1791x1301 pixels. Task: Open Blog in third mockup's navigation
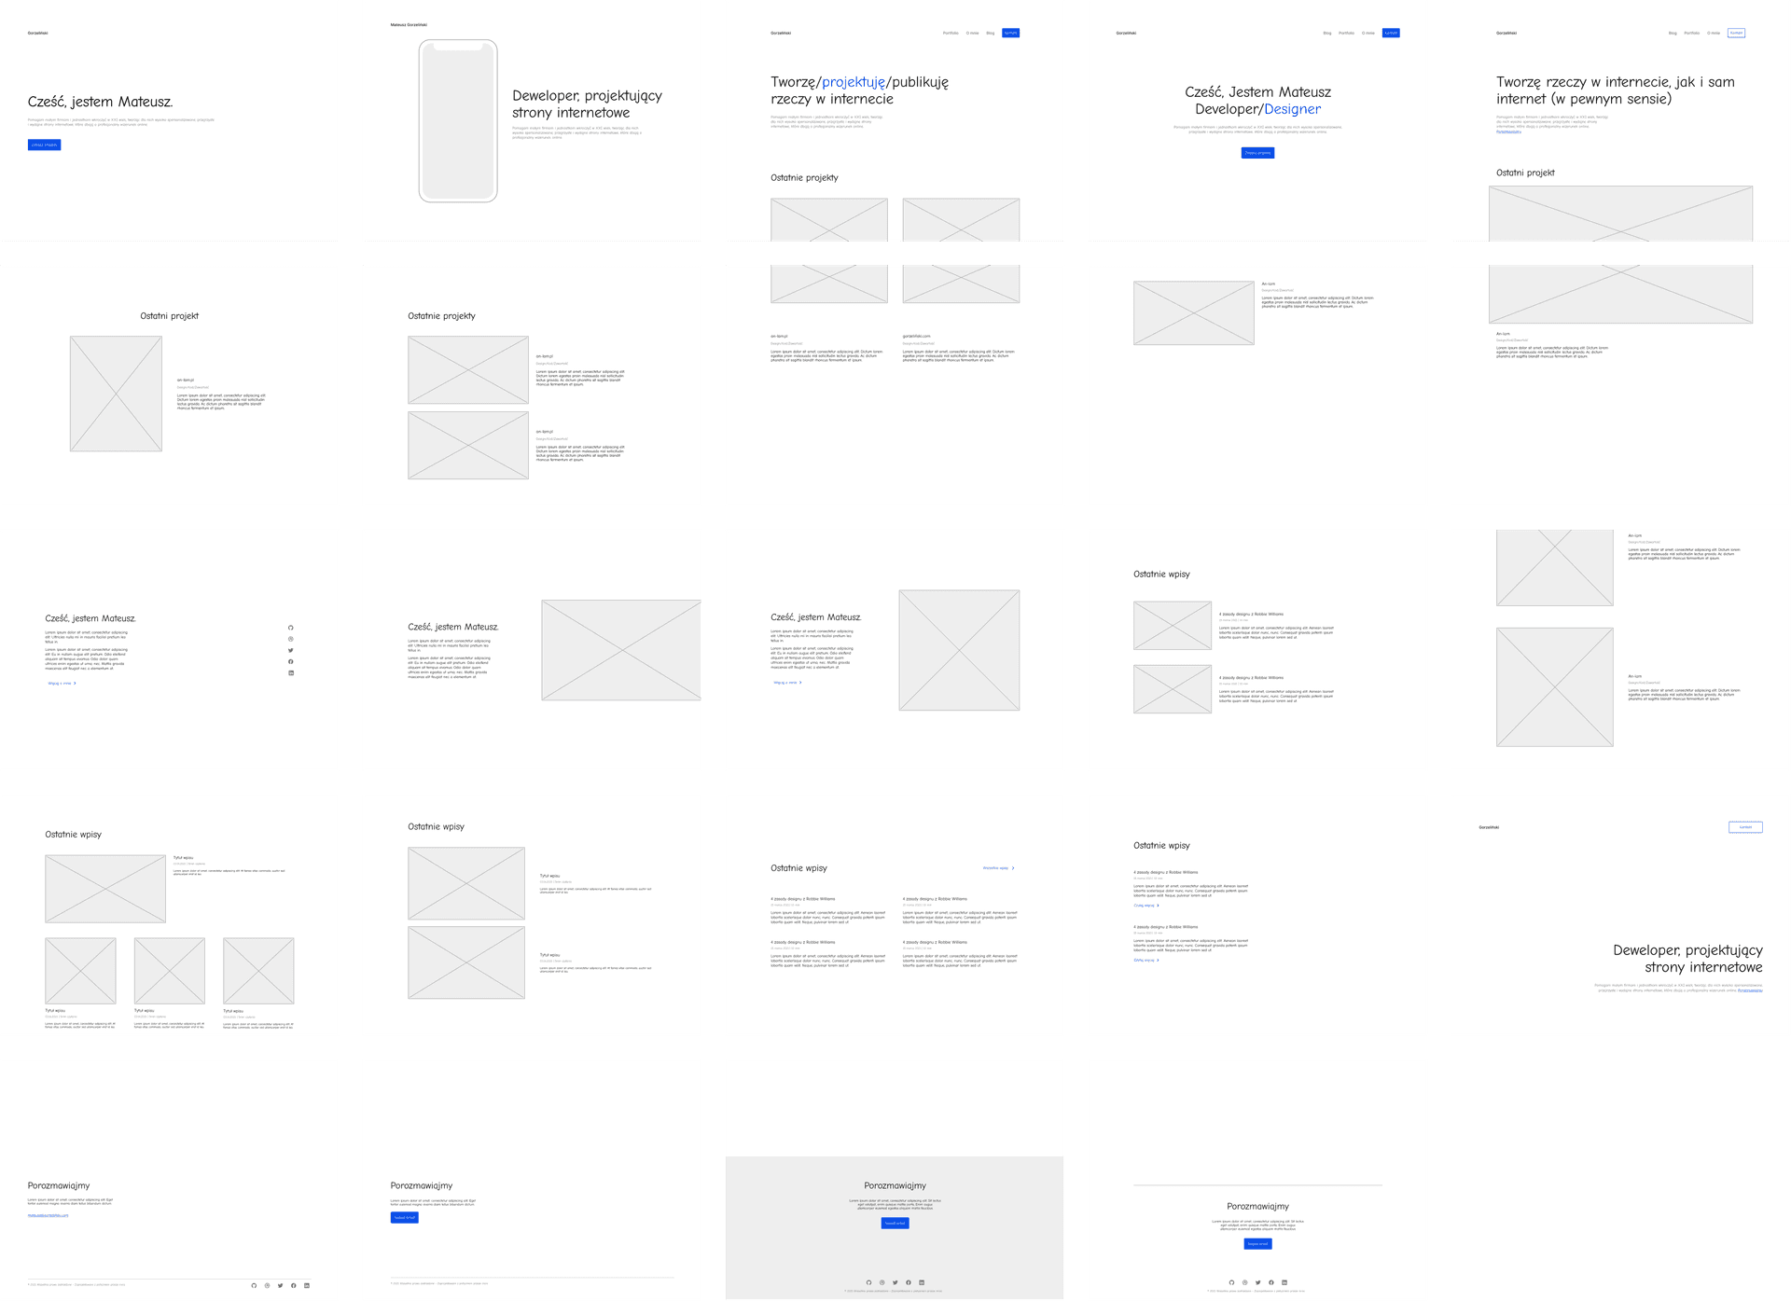coord(991,33)
